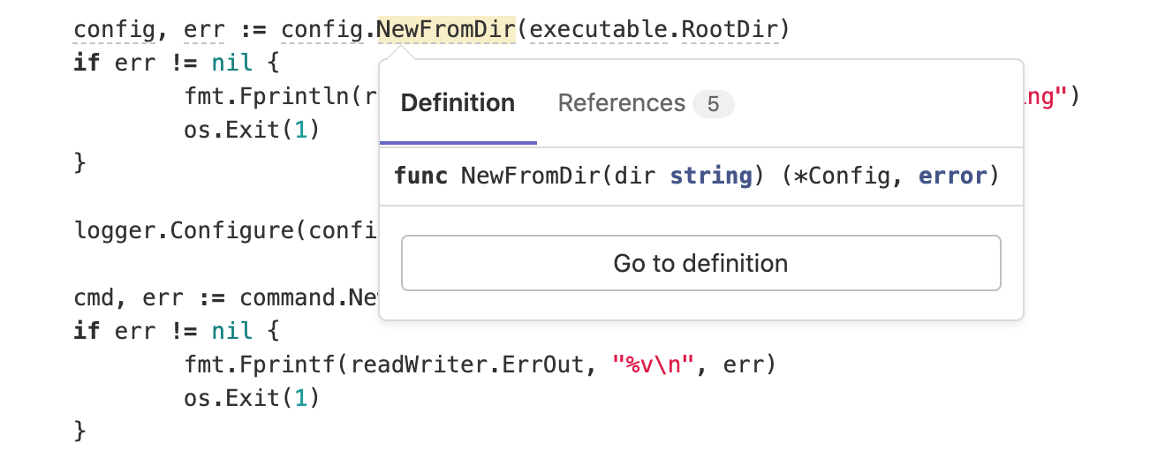Click the References count badge showing 5
Viewport: 1150px width, 473px height.
713,105
